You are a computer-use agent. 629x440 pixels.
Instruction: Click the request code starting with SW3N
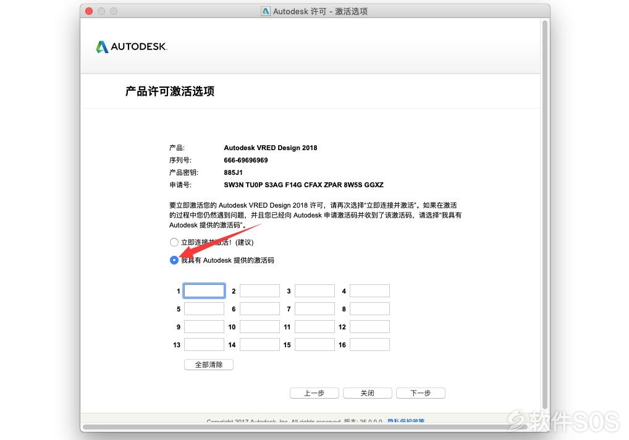point(303,185)
